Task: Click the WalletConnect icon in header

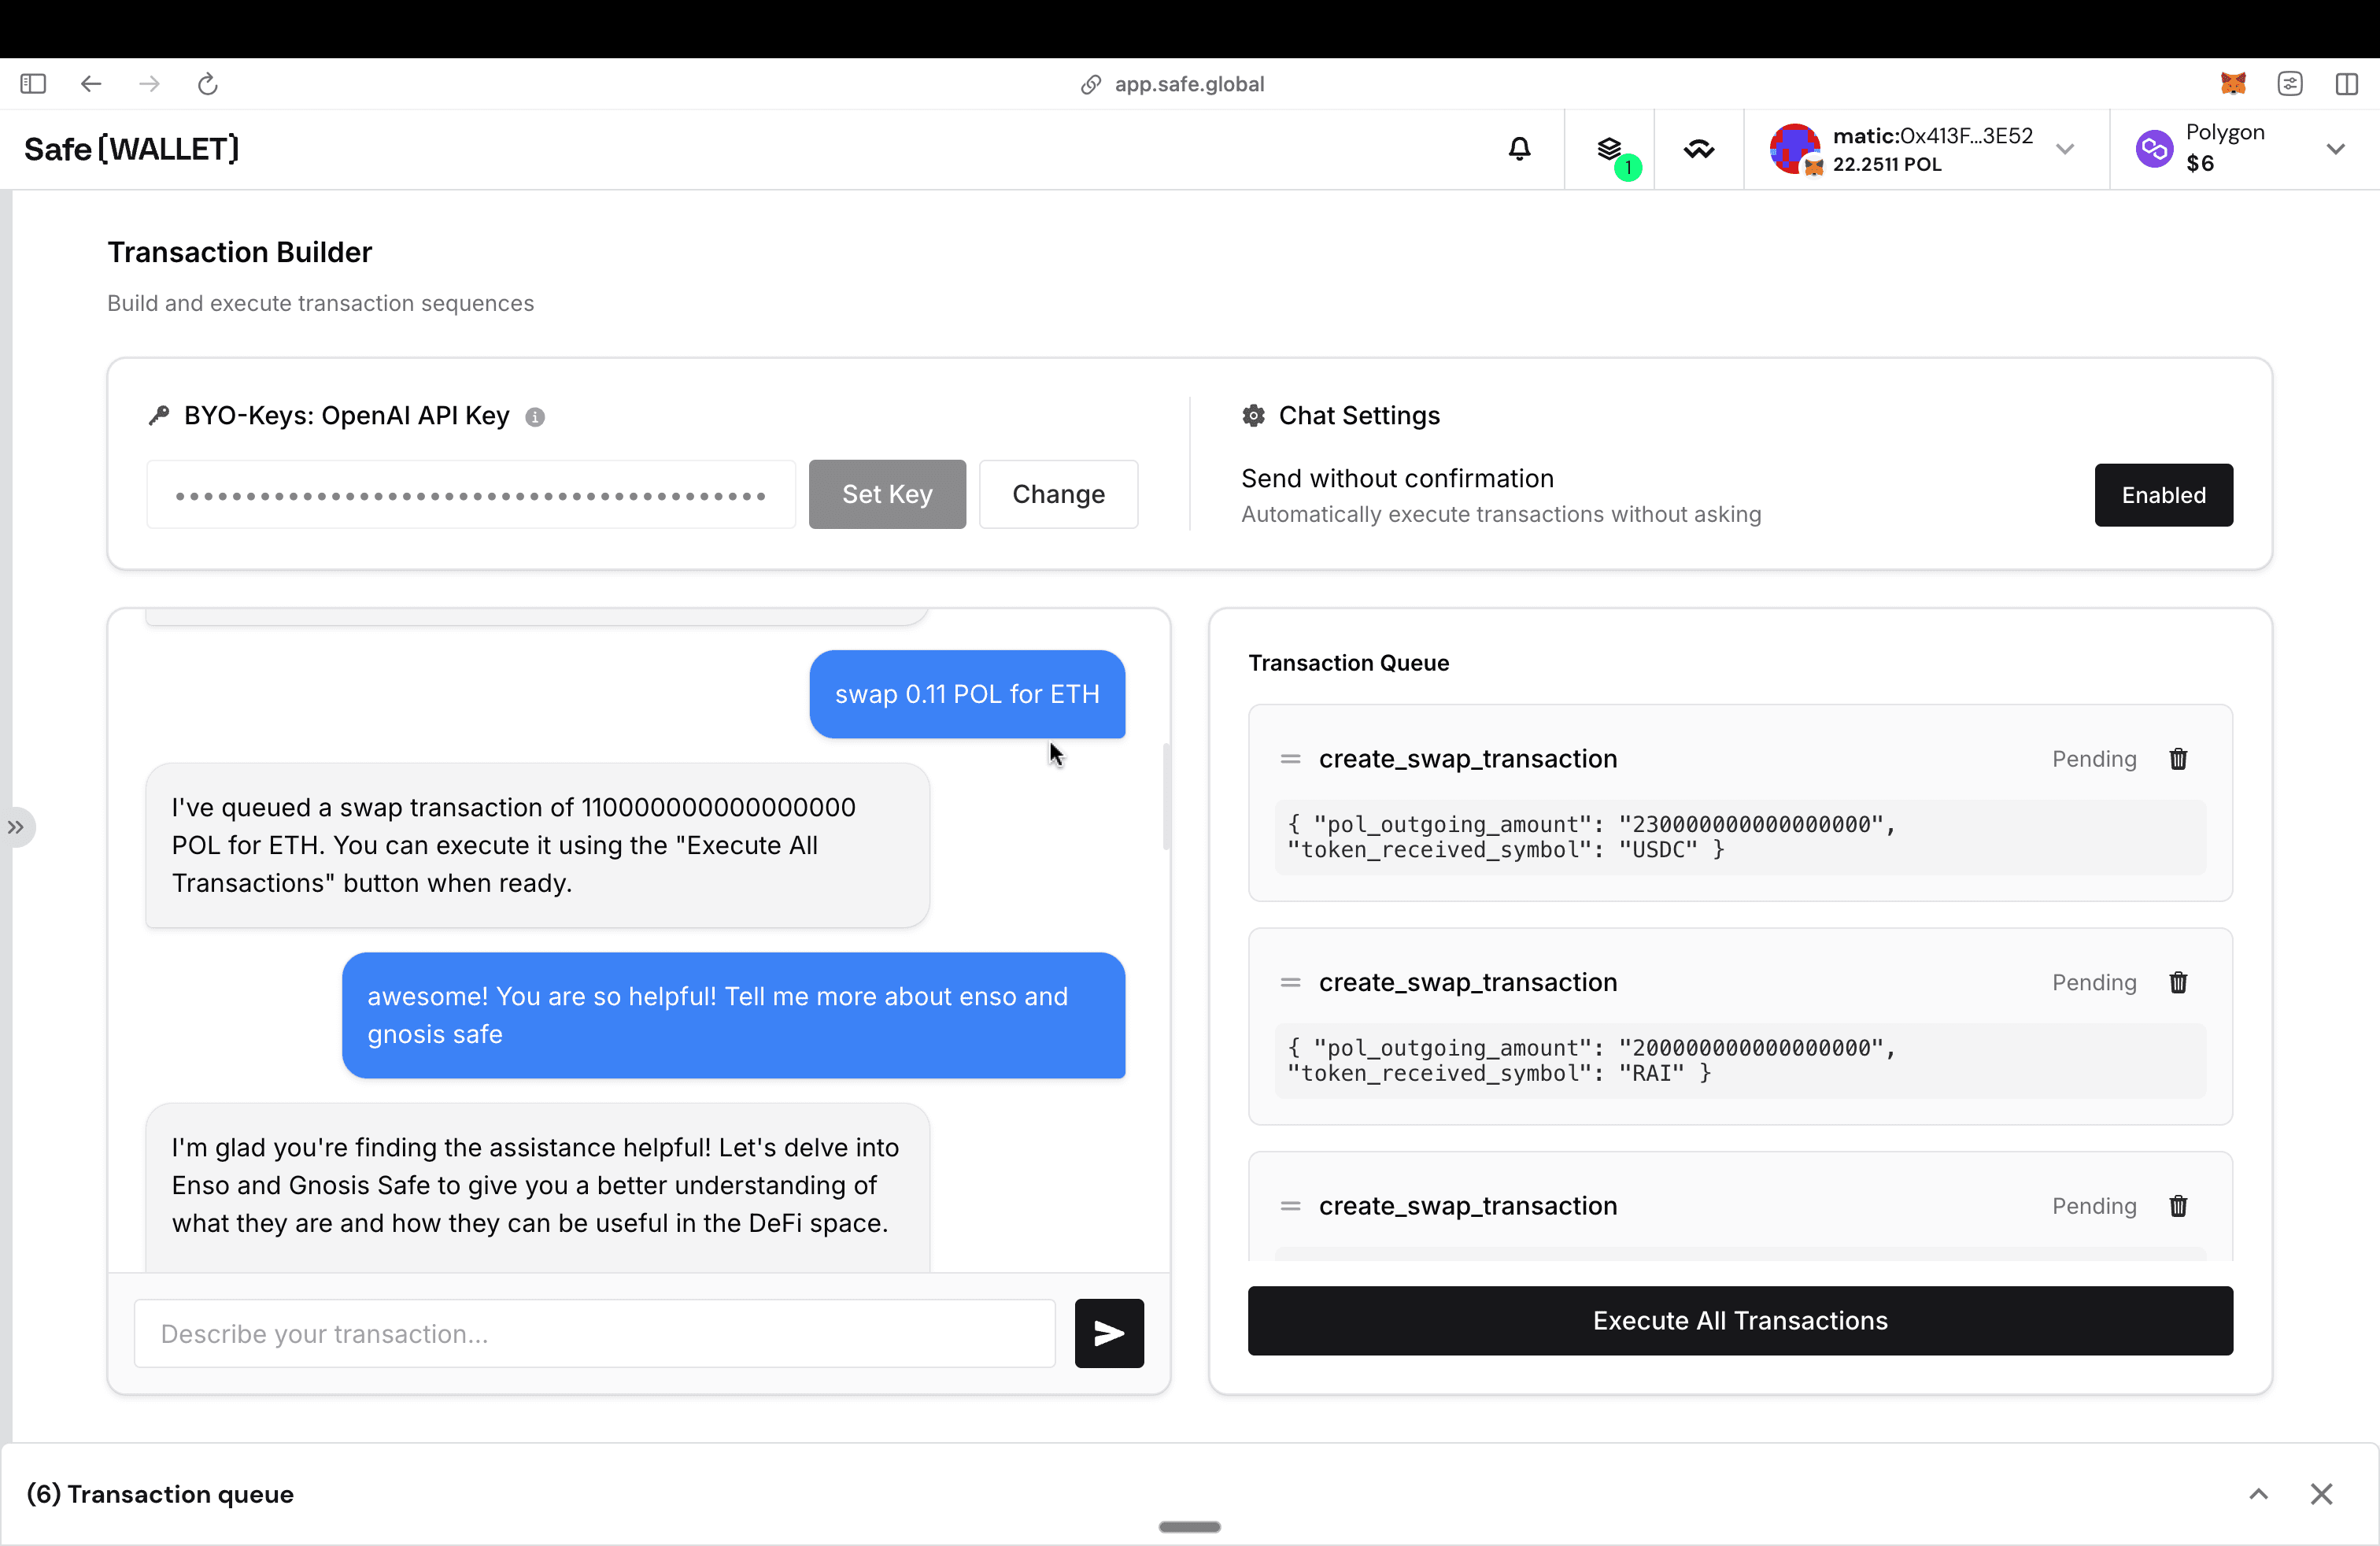Action: coord(1699,150)
